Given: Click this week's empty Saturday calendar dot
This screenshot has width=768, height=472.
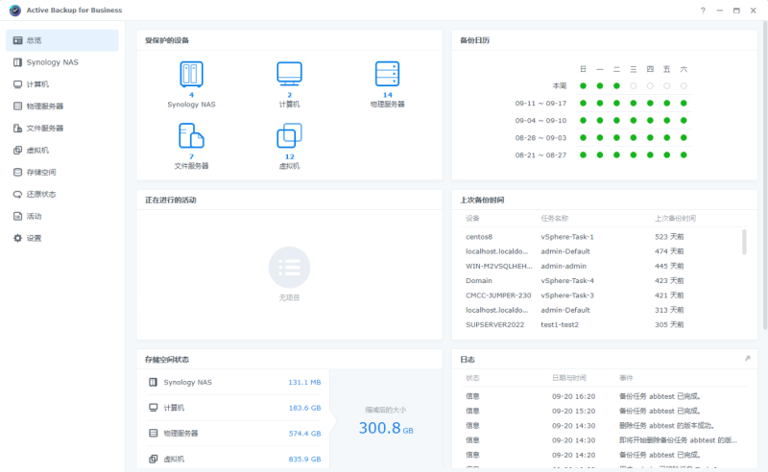Looking at the screenshot, I should click(x=684, y=85).
